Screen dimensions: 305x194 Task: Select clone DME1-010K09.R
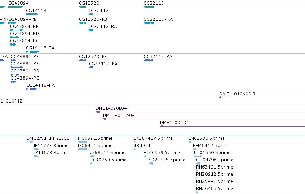tap(238, 94)
